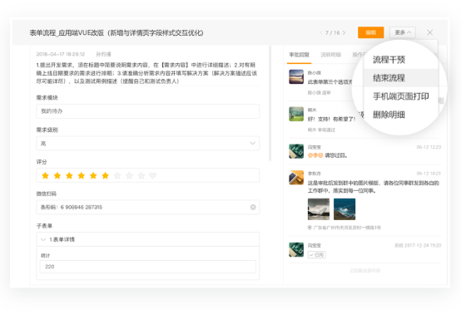Image resolution: width=461 pixels, height=319 pixels.
Task: Click the @李总 mention link
Action: click(x=315, y=155)
